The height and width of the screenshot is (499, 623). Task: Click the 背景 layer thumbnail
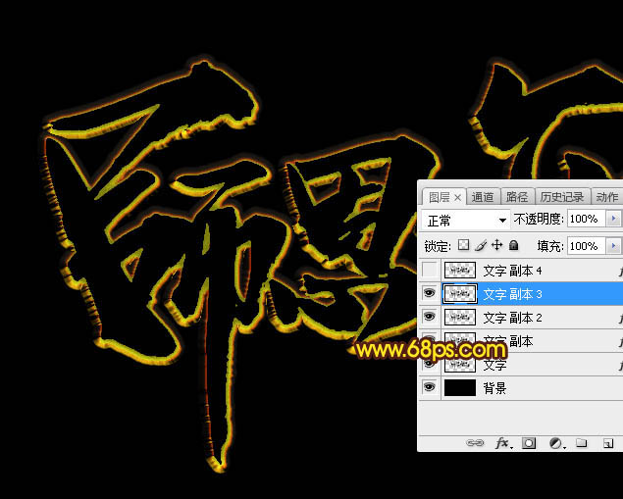460,387
